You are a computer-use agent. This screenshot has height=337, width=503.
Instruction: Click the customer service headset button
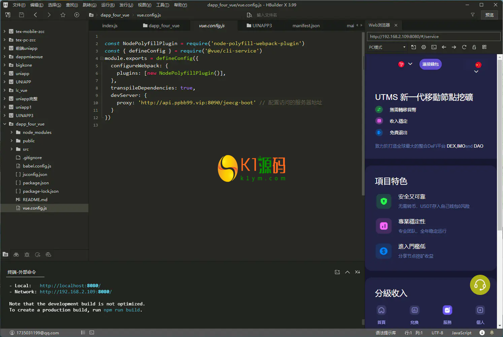(480, 285)
